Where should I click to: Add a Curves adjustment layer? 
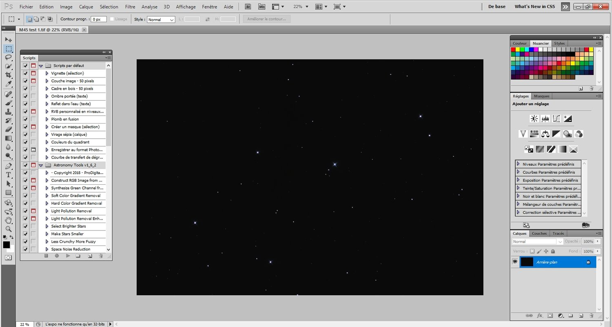(557, 119)
